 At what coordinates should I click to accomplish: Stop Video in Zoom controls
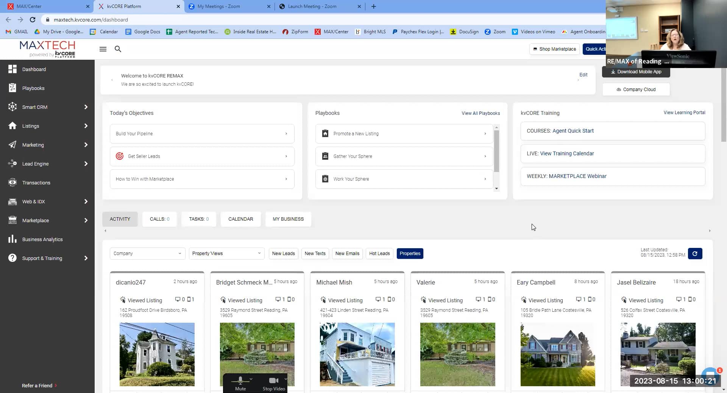(x=273, y=383)
